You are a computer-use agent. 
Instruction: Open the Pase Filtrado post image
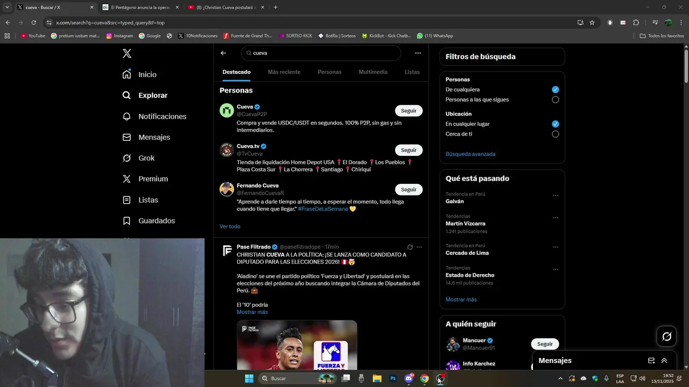297,345
